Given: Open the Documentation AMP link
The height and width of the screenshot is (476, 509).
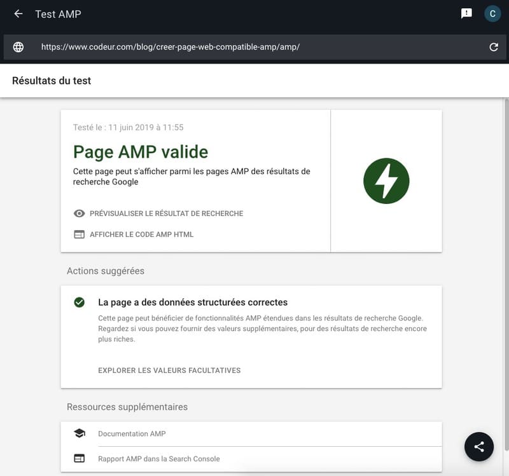Looking at the screenshot, I should click(x=132, y=433).
